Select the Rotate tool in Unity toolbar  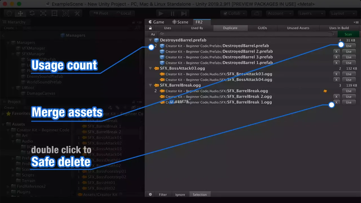(32, 13)
